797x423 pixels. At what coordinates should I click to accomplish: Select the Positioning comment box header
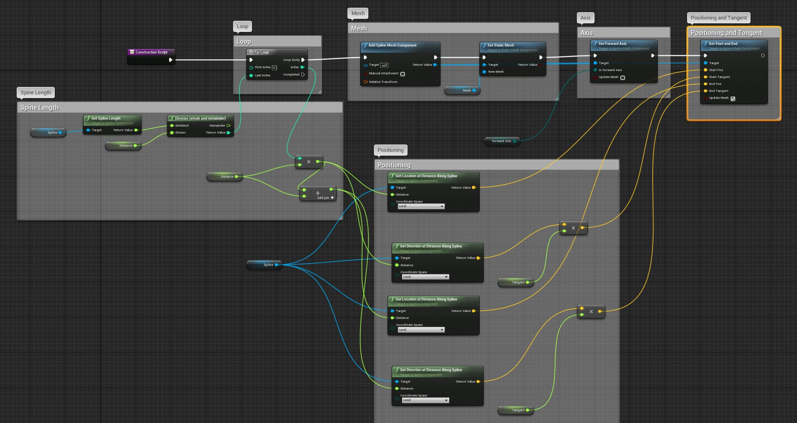(x=496, y=165)
